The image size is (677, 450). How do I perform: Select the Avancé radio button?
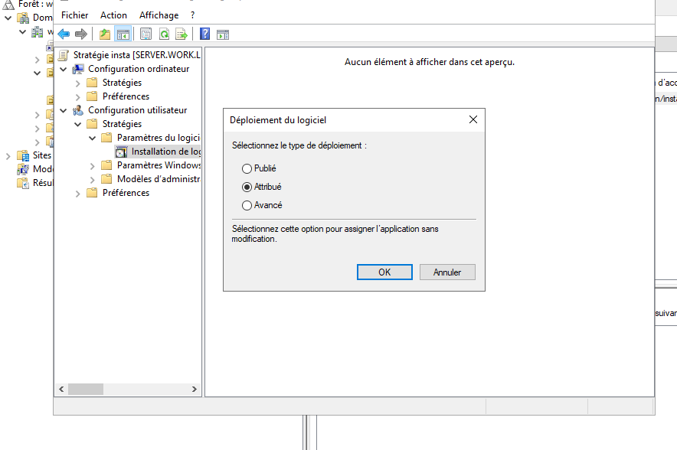pos(247,205)
